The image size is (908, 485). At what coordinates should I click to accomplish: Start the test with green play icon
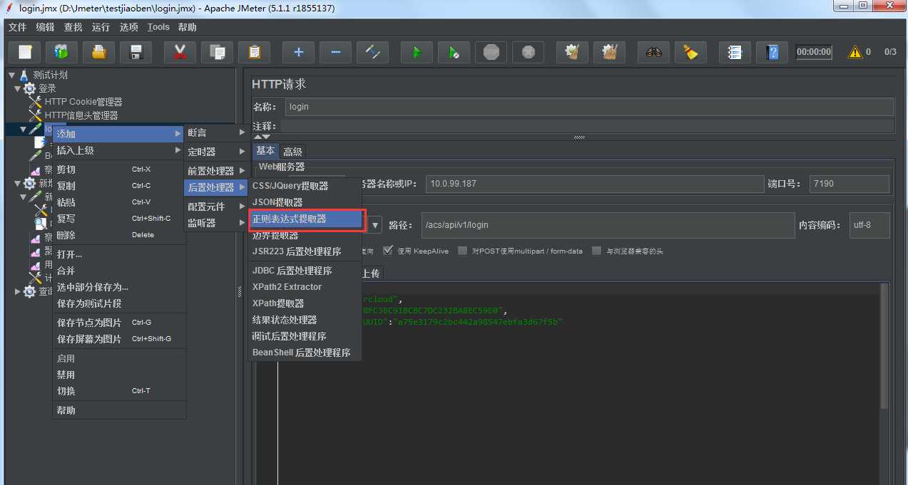point(417,52)
